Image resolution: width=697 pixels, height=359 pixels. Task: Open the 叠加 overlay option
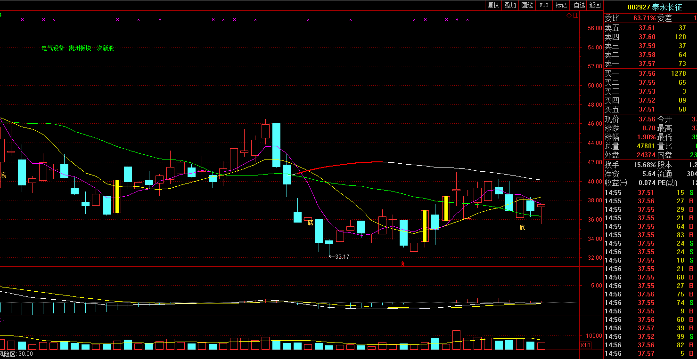point(510,5)
